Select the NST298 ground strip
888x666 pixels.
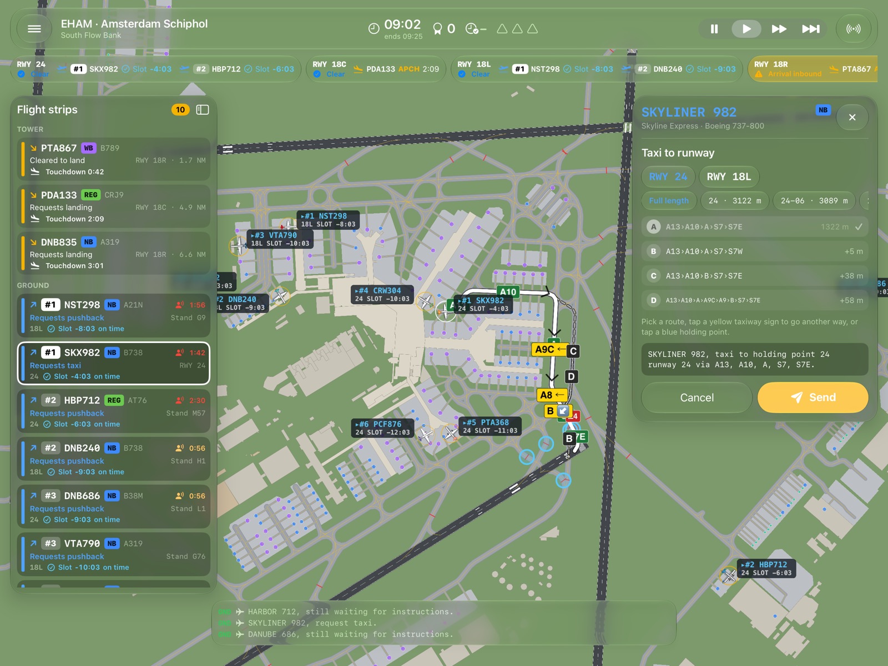pyautogui.click(x=114, y=316)
